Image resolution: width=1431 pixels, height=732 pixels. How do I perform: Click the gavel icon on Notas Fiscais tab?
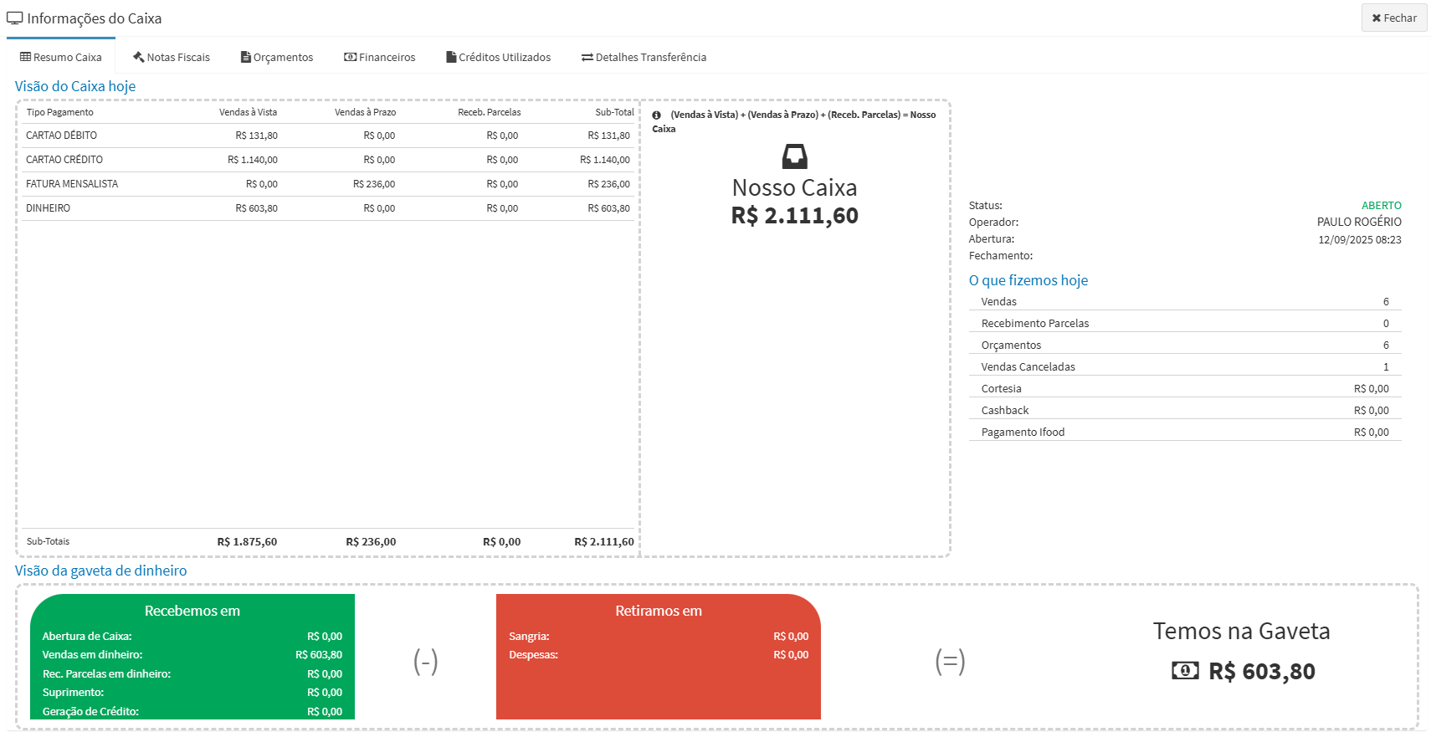[139, 57]
